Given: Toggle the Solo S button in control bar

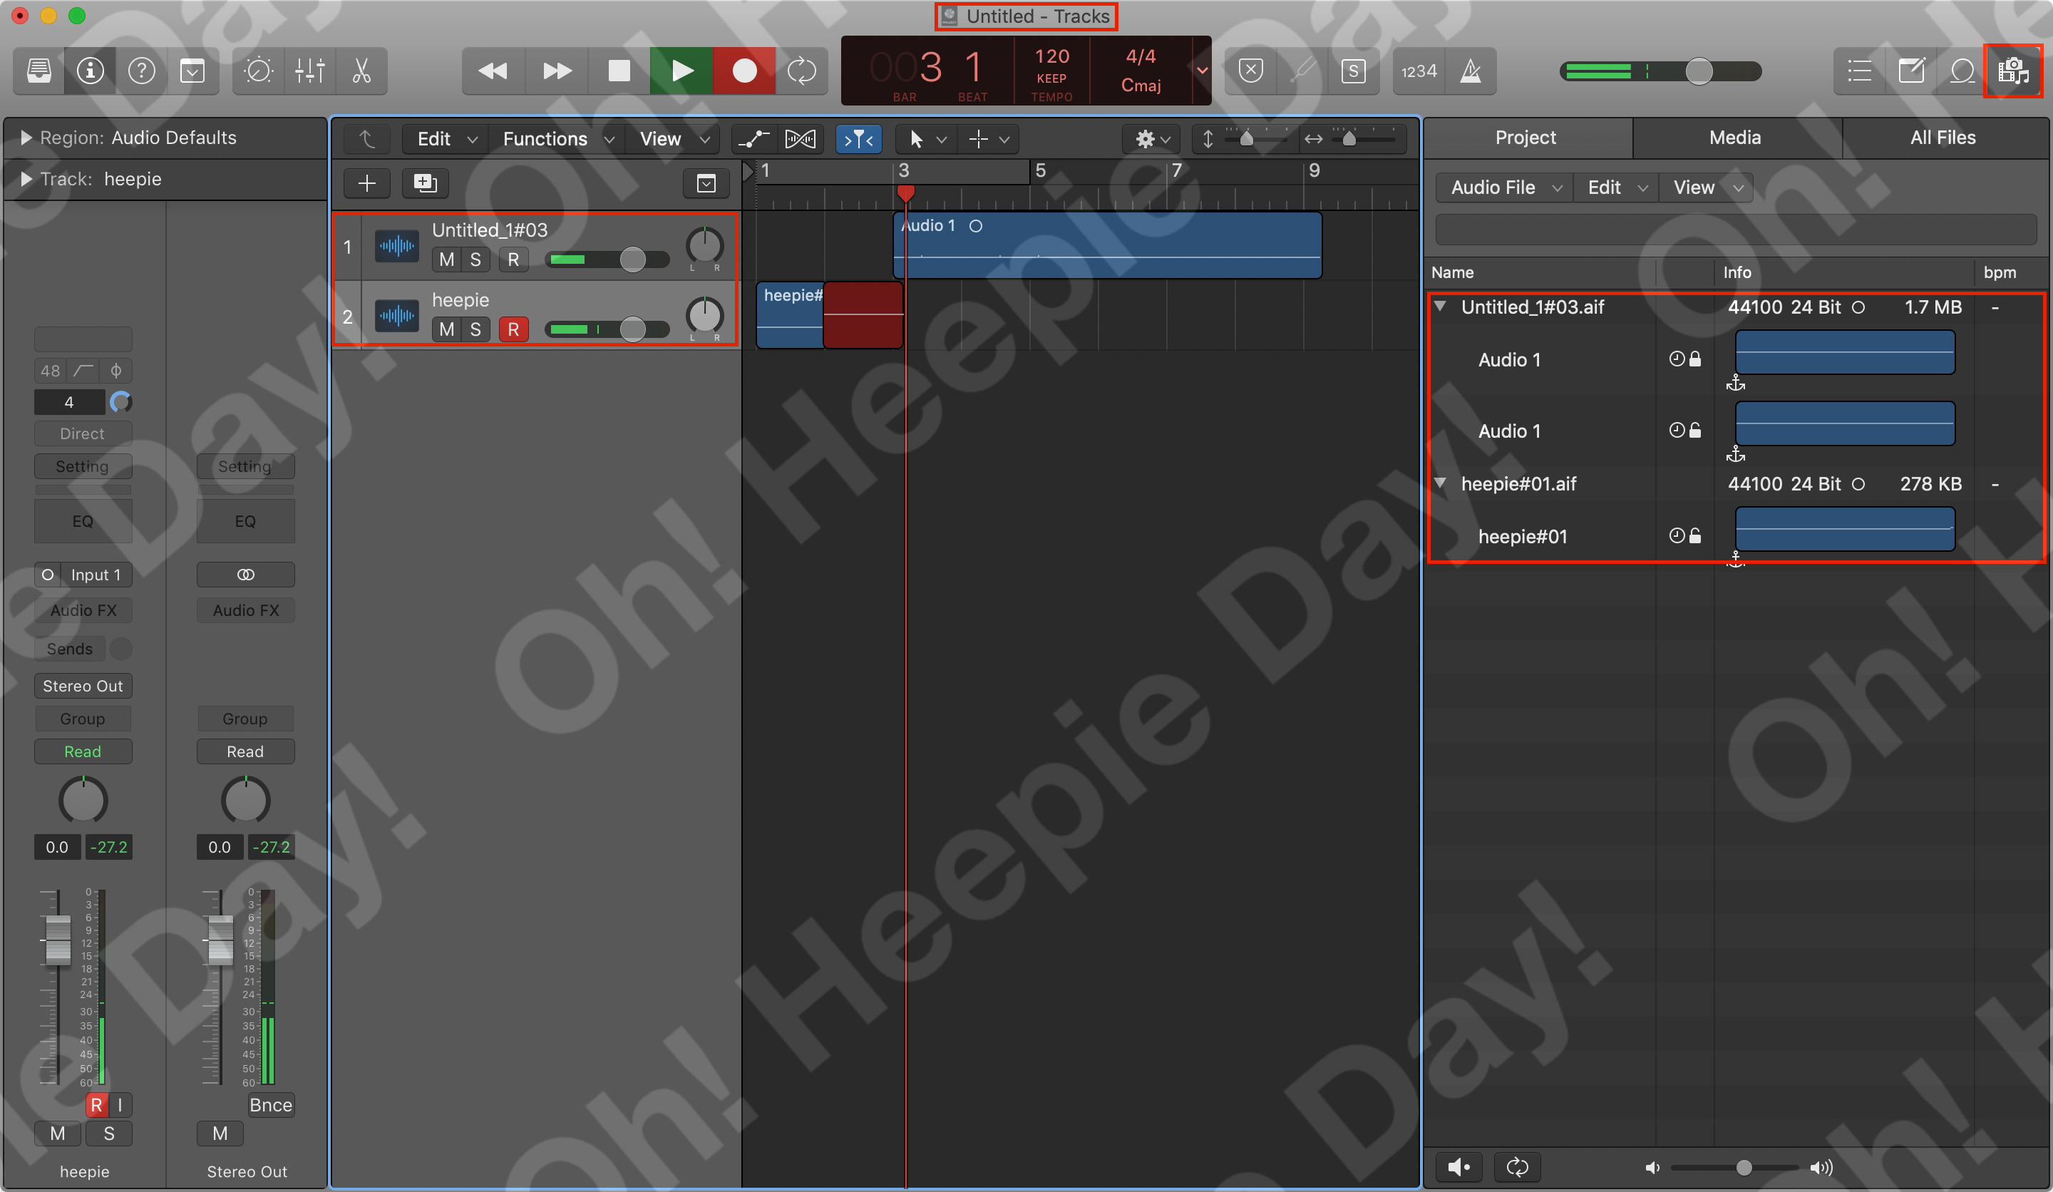Looking at the screenshot, I should click(1353, 72).
